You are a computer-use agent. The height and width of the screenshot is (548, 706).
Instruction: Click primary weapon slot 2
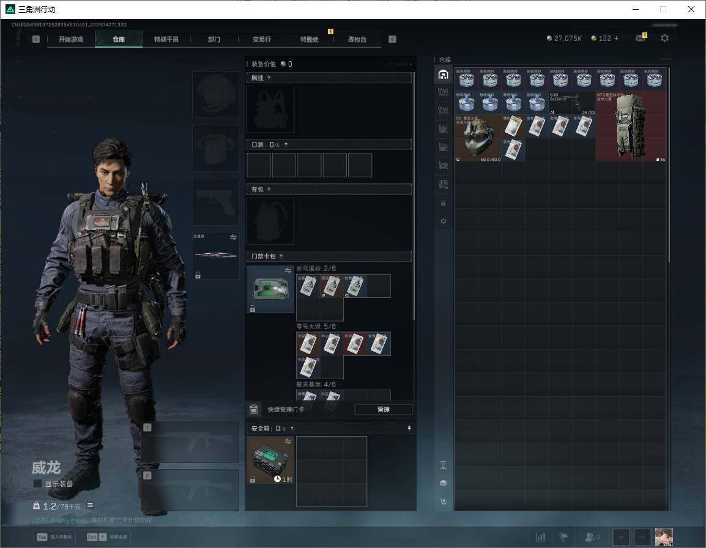[x=190, y=490]
